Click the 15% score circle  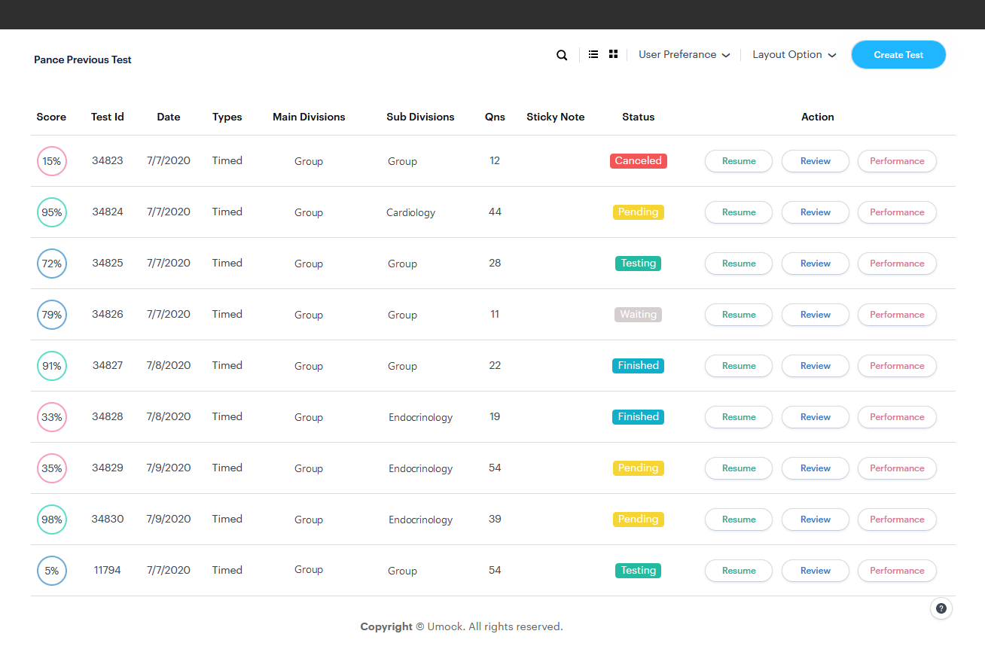(52, 161)
